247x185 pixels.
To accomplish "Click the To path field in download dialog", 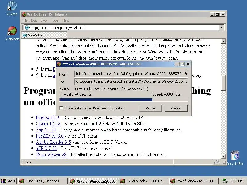I will 131,81.
